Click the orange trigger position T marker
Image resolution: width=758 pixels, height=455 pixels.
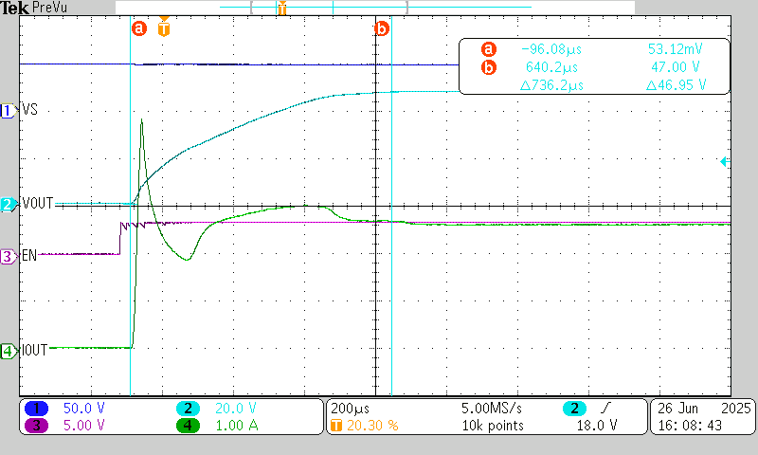pyautogui.click(x=165, y=28)
